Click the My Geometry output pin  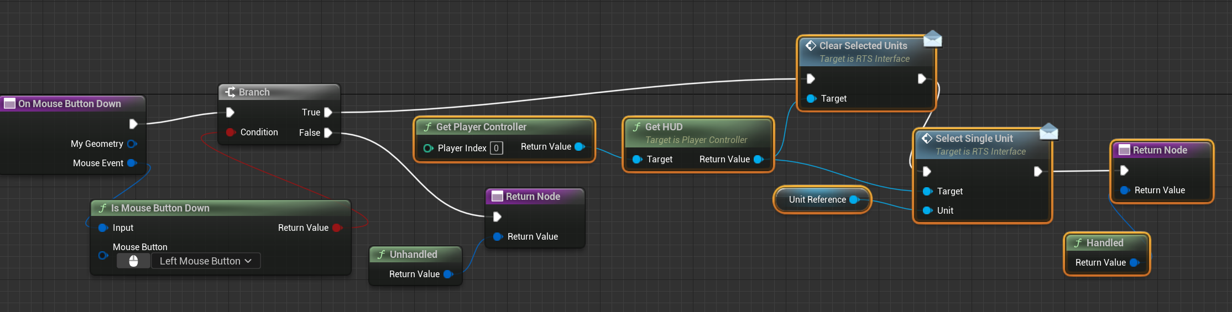click(x=132, y=144)
